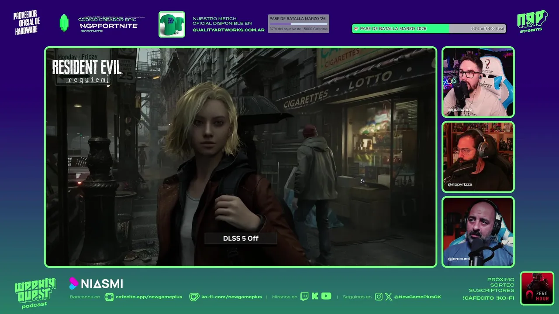Viewport: 559px width, 314px height.
Task: Click the Instagram icon after Seguinos en
Action: 379,297
